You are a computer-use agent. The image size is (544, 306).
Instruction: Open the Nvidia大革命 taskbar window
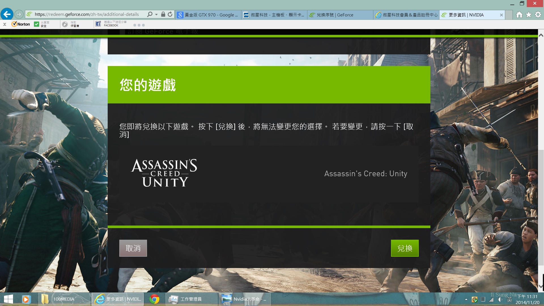tap(244, 299)
